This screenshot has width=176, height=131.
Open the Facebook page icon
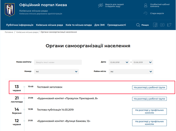[155, 25]
